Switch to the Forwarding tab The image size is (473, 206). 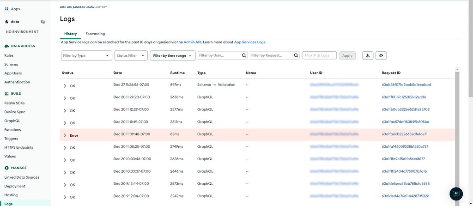pyautogui.click(x=95, y=34)
